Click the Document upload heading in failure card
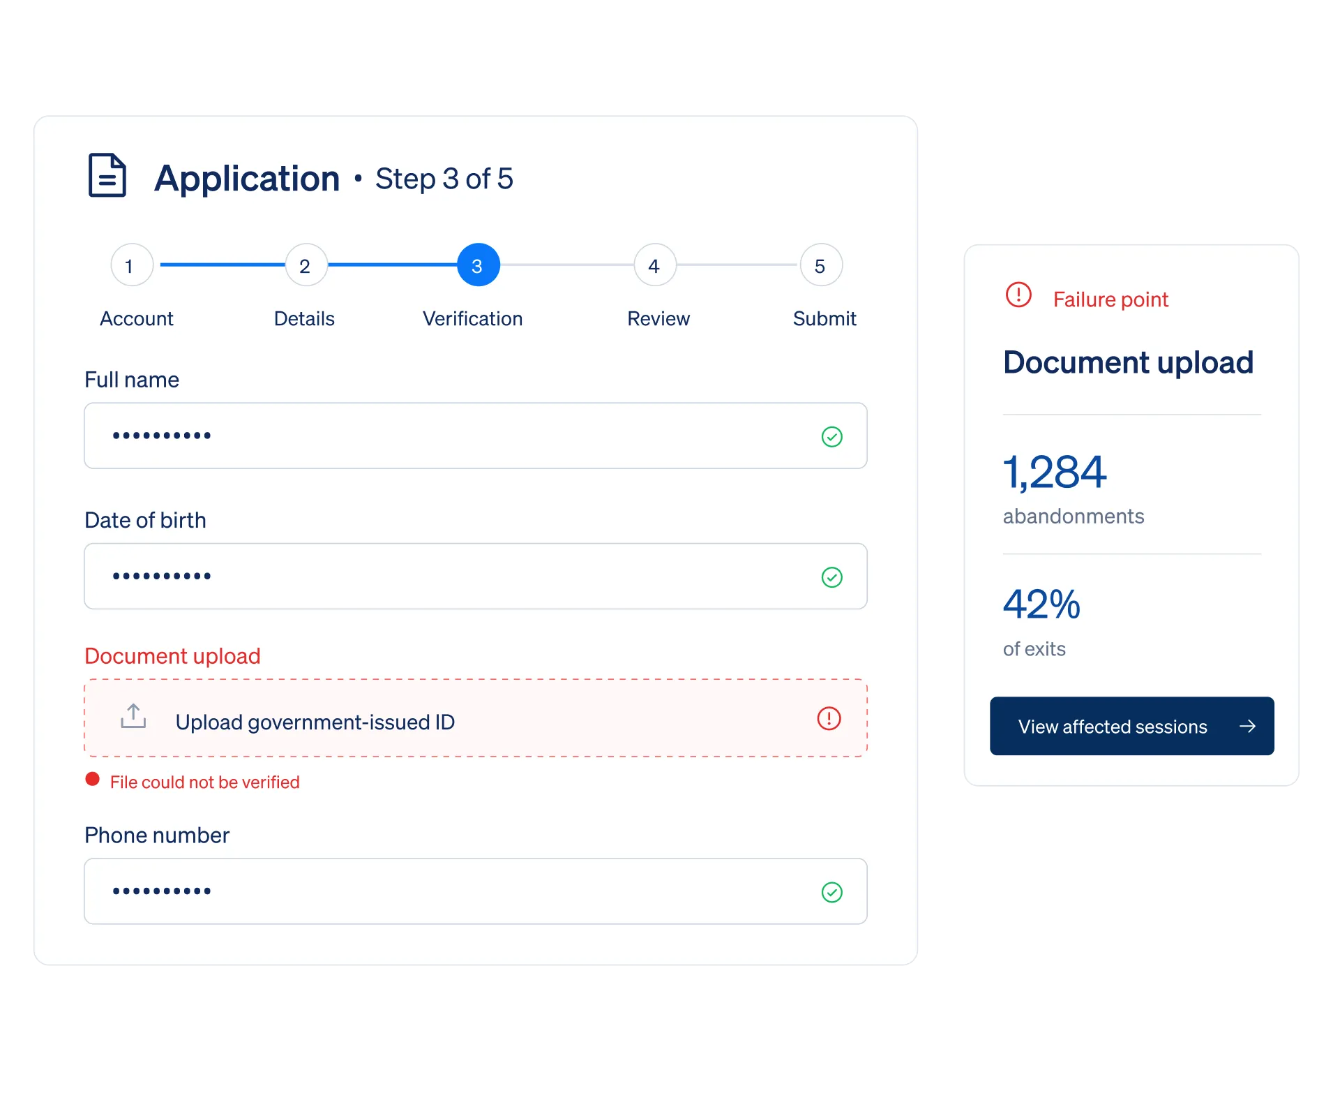1333x1114 pixels. click(x=1128, y=362)
